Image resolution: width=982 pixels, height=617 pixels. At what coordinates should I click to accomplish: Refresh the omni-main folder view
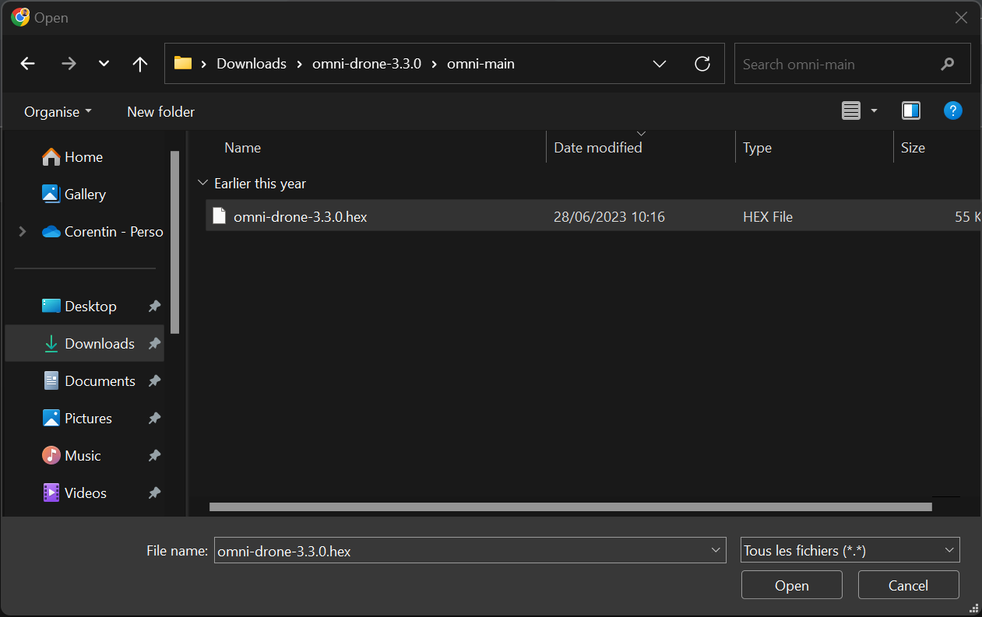point(702,64)
